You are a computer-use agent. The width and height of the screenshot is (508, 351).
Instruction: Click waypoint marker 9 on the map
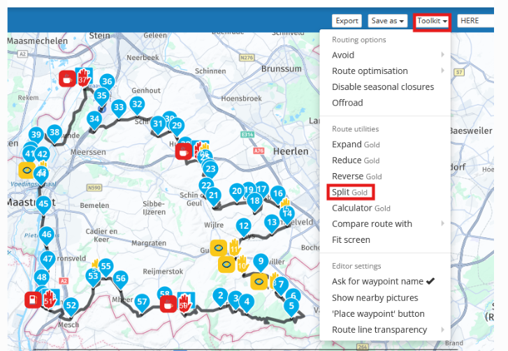261,262
